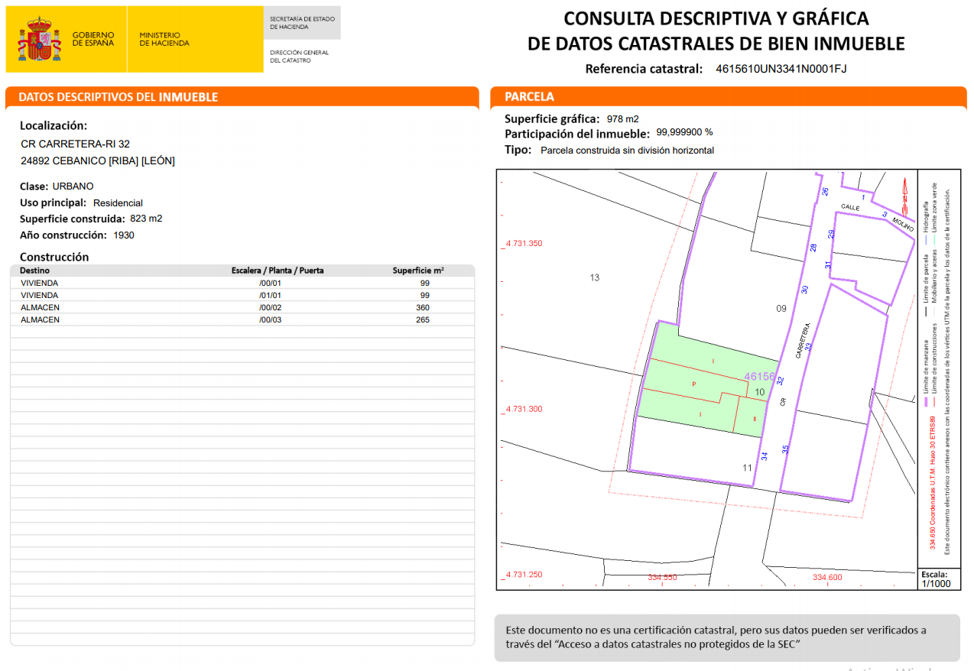
Task: Click Parcela construida sin división horizontal text
Action: pyautogui.click(x=627, y=151)
